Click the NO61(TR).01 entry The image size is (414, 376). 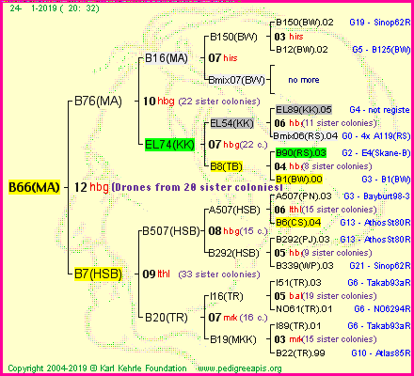pos(304,309)
